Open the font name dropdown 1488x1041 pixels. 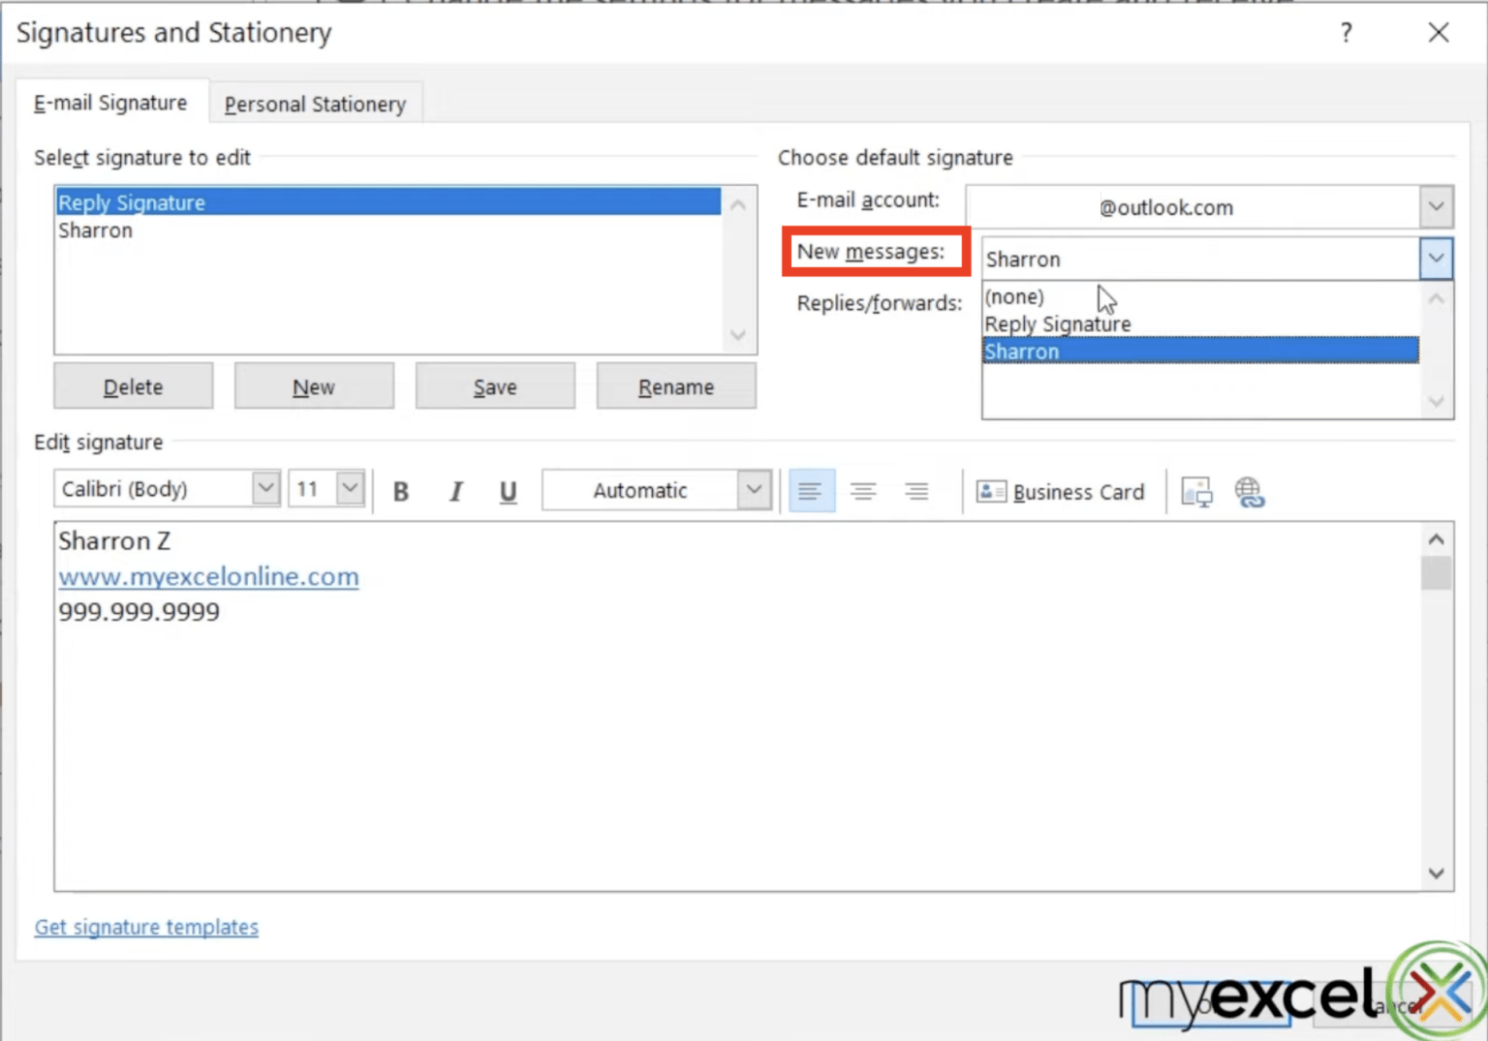pos(265,488)
